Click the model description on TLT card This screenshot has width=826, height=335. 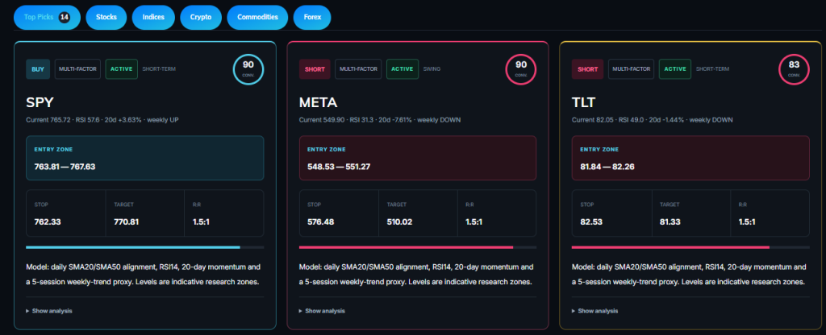point(689,275)
